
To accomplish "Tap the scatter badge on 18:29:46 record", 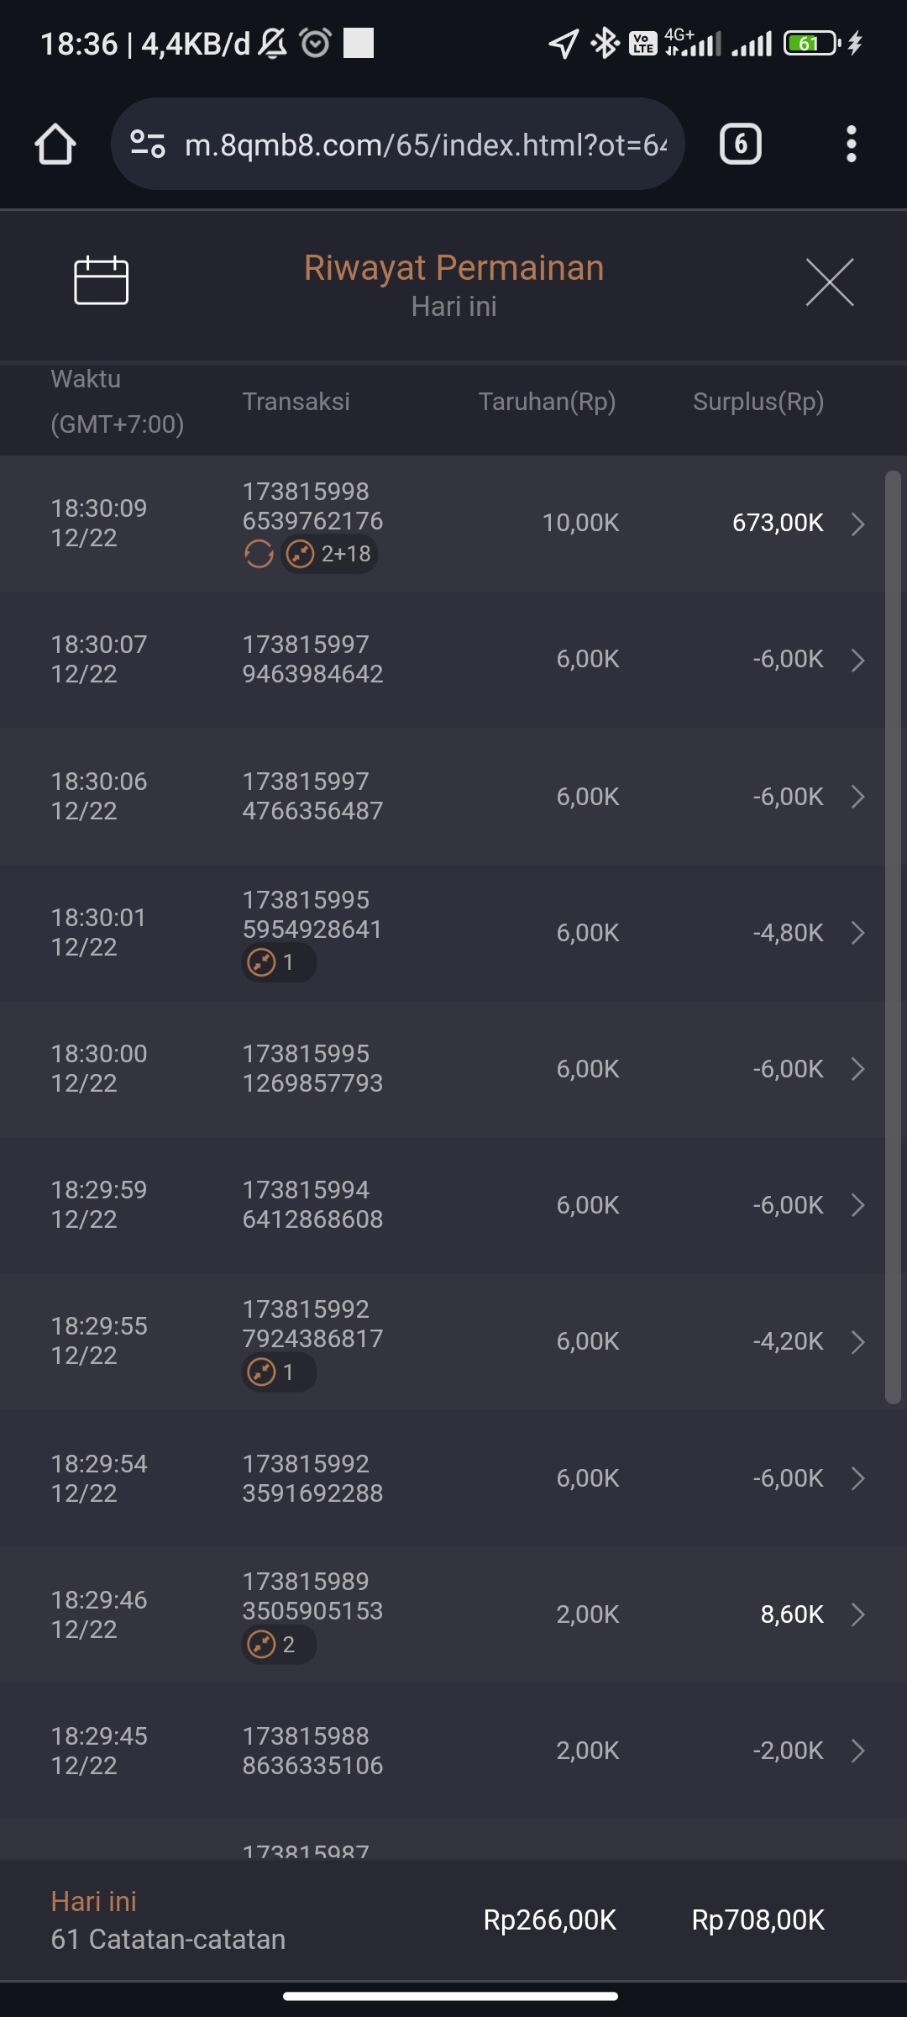I will (x=279, y=1644).
